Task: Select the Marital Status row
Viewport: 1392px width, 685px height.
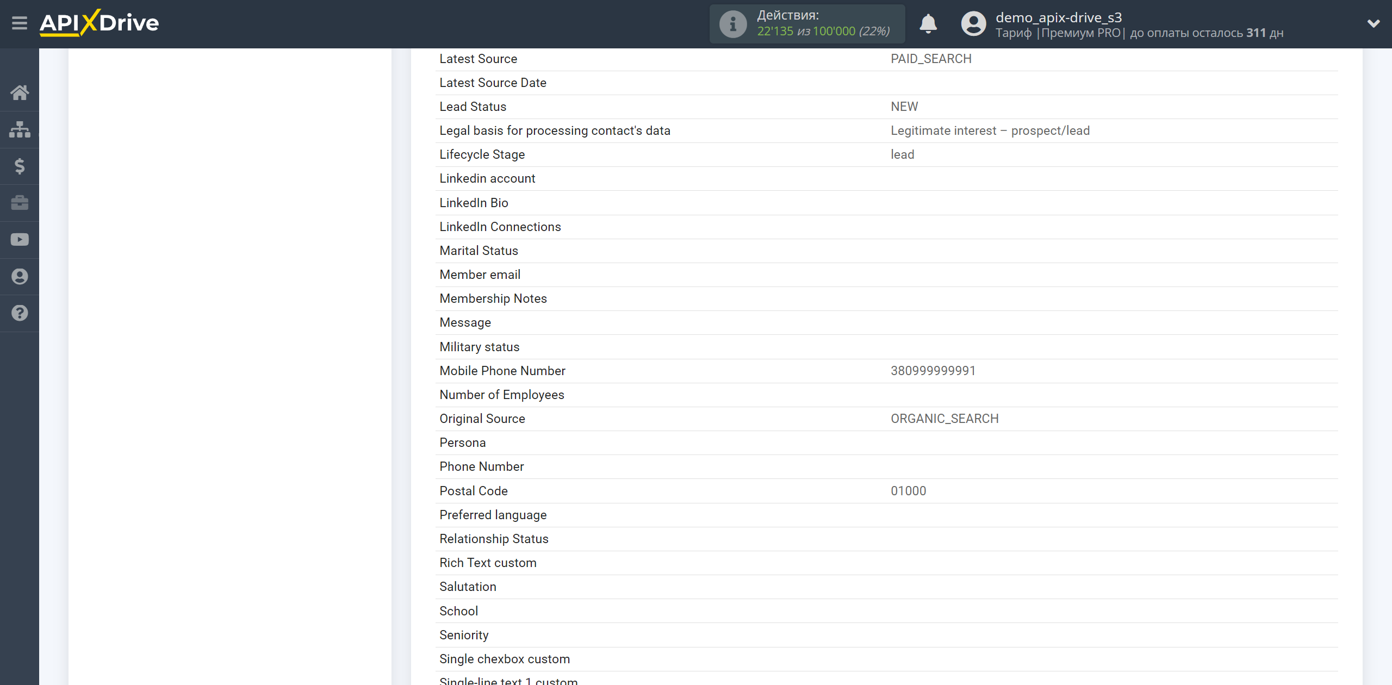Action: tap(886, 251)
